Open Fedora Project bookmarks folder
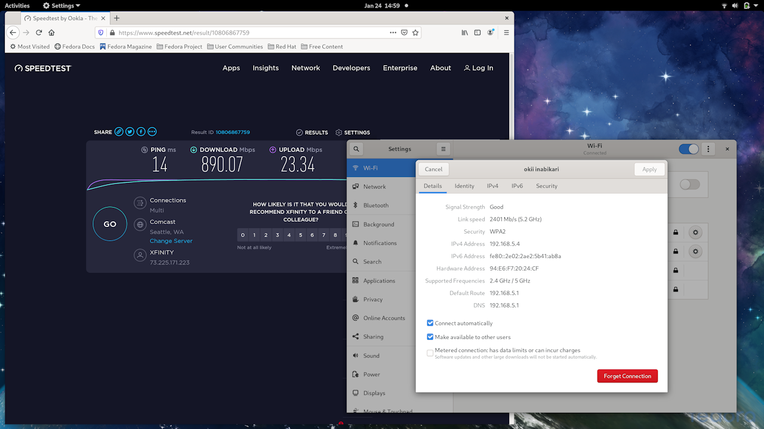 pos(180,46)
